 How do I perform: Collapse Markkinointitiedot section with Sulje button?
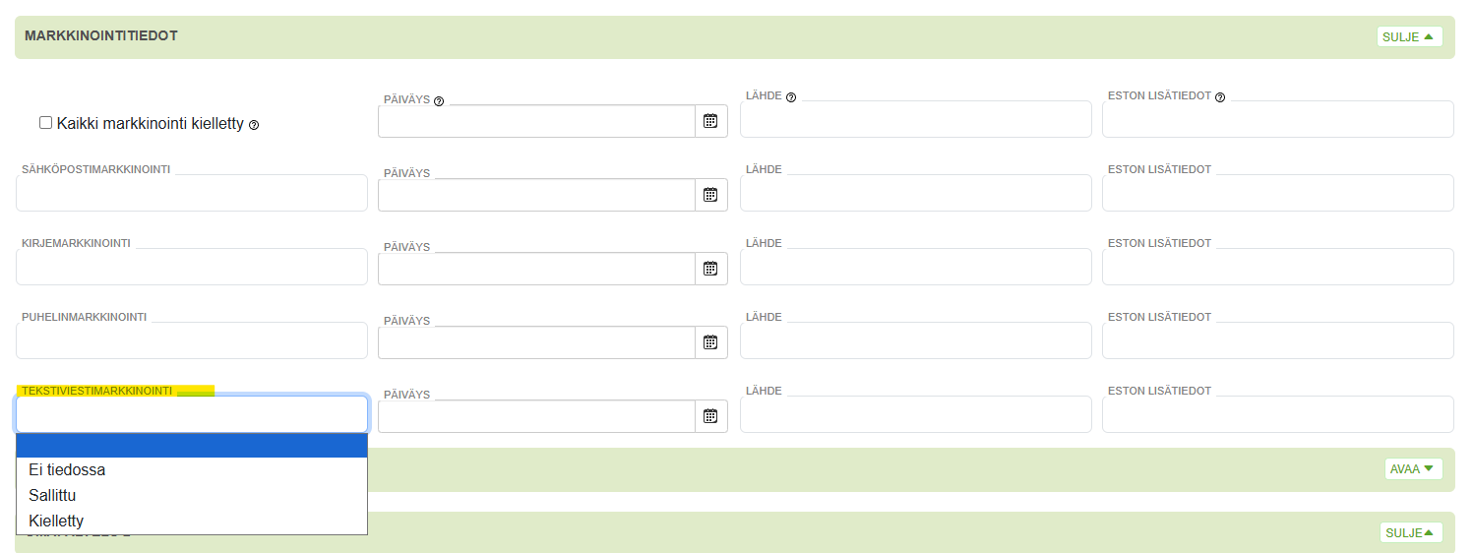(x=1408, y=36)
